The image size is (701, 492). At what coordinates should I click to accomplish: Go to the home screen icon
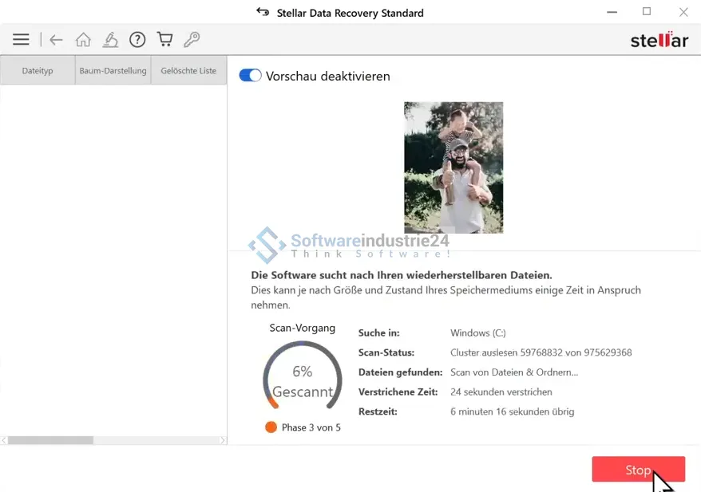83,40
